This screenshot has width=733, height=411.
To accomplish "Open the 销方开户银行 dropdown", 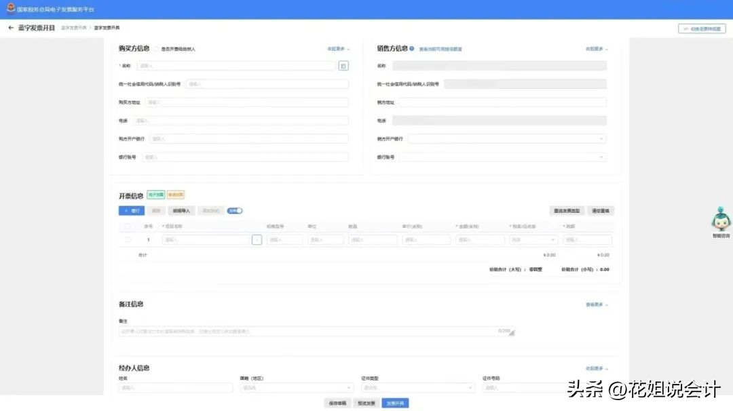I will (507, 139).
